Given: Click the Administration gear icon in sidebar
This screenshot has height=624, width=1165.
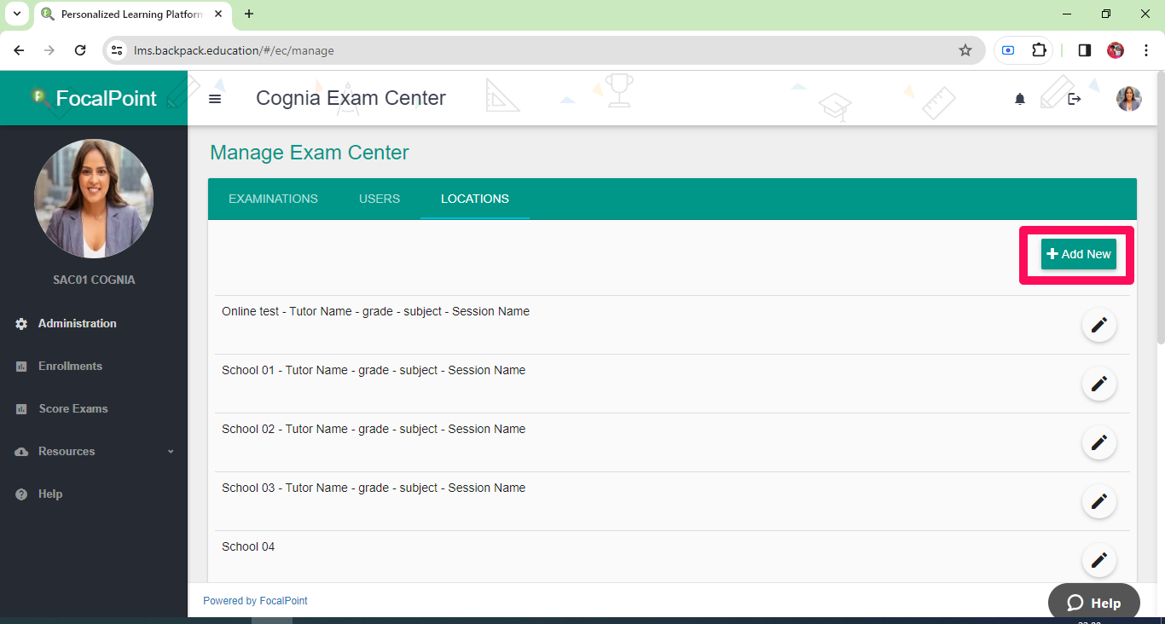Looking at the screenshot, I should (21, 324).
